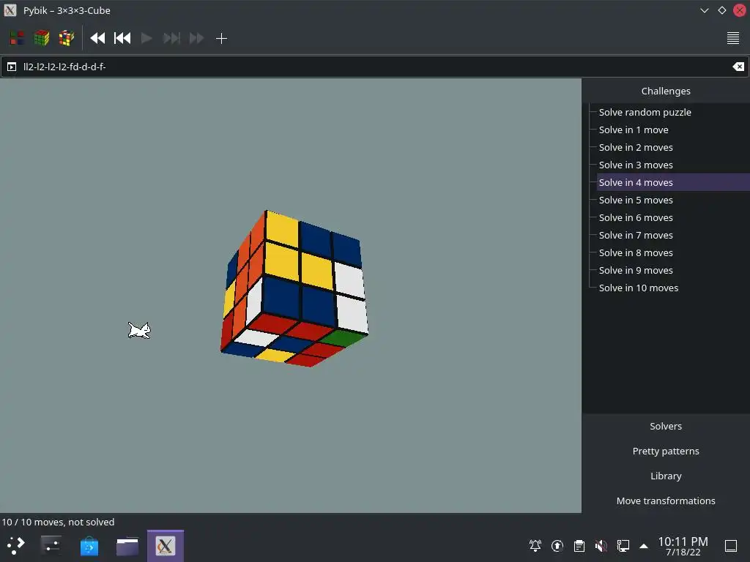Image resolution: width=750 pixels, height=562 pixels.
Task: Click the Pybik taskbar entry
Action: click(166, 546)
